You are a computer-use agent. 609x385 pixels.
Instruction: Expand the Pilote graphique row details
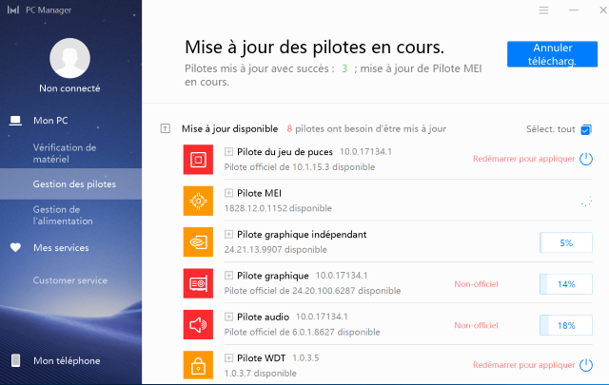(x=228, y=276)
